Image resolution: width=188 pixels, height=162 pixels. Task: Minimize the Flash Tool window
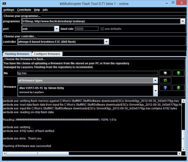click(167, 3)
